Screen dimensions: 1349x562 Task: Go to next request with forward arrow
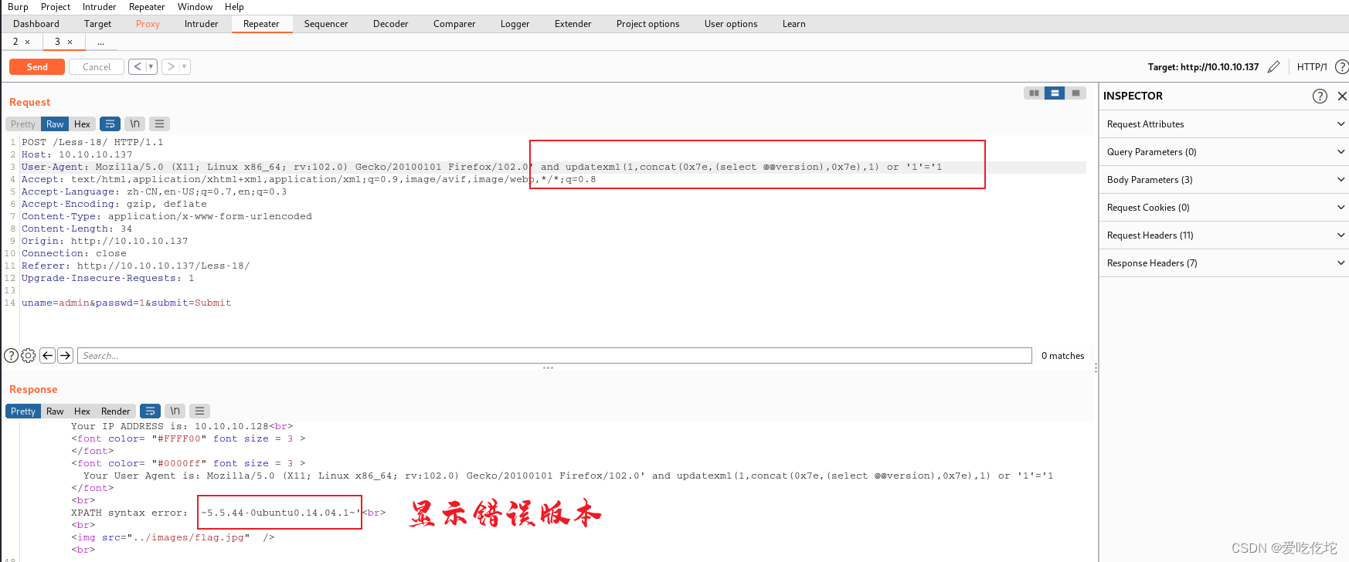171,67
